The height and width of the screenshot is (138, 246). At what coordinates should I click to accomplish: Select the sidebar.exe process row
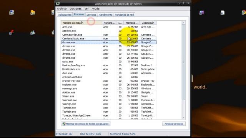tap(109, 92)
